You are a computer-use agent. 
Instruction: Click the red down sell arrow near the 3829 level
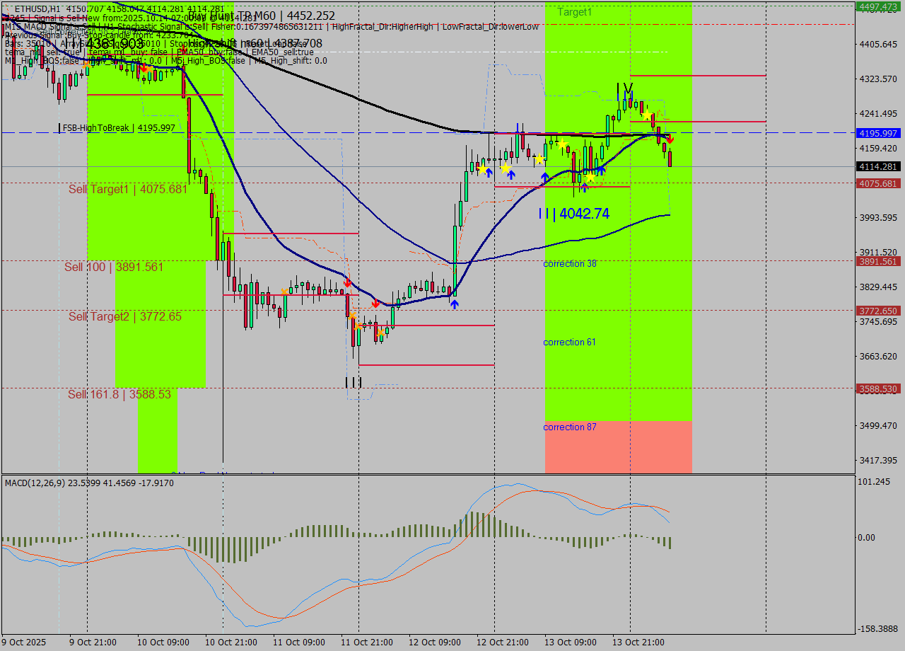pyautogui.click(x=375, y=301)
